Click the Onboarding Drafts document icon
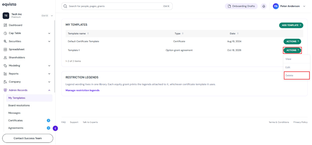This screenshot has height=145, width=312. (x=229, y=6)
